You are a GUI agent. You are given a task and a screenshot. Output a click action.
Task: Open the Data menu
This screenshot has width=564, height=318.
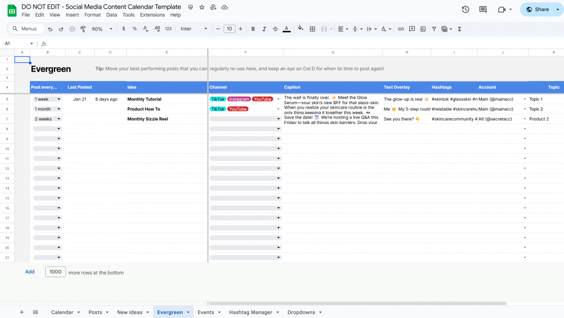(x=111, y=15)
